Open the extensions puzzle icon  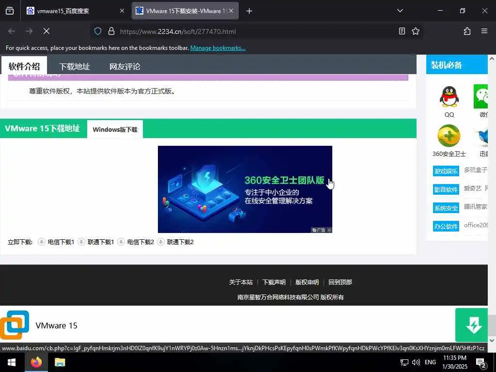(x=467, y=31)
